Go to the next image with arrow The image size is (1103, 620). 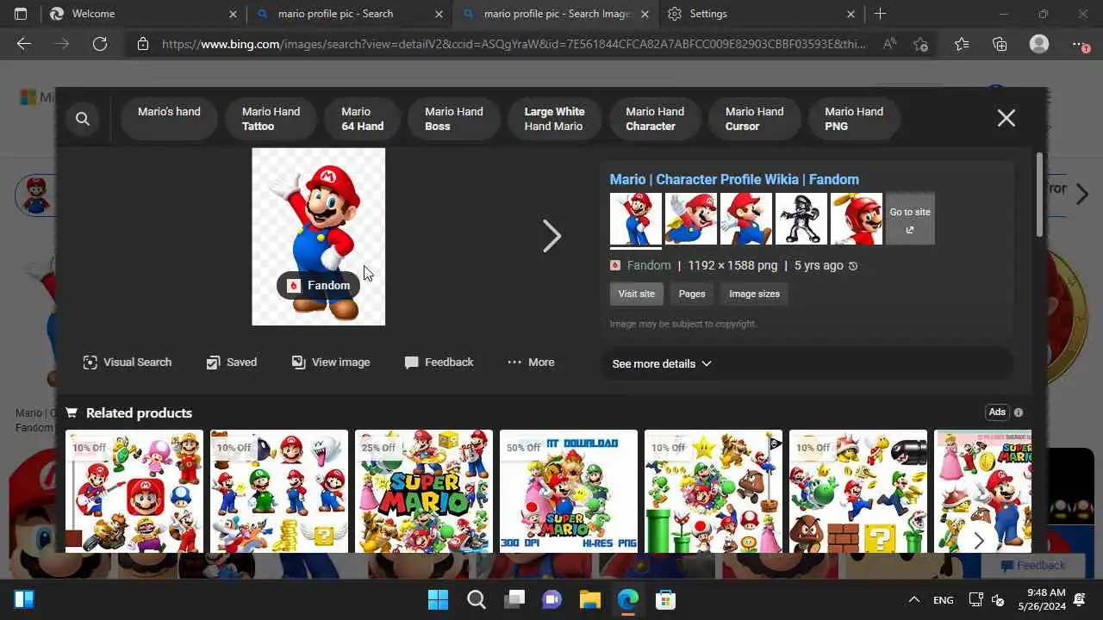551,236
